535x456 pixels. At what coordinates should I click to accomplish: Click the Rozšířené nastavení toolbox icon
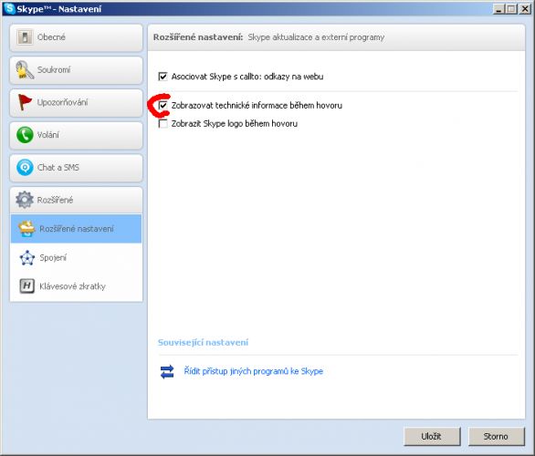pyautogui.click(x=27, y=229)
